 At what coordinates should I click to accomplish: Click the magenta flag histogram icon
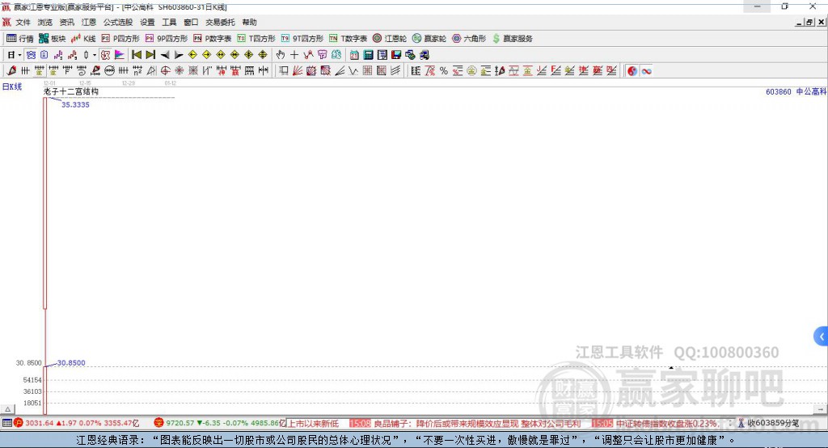(120, 55)
